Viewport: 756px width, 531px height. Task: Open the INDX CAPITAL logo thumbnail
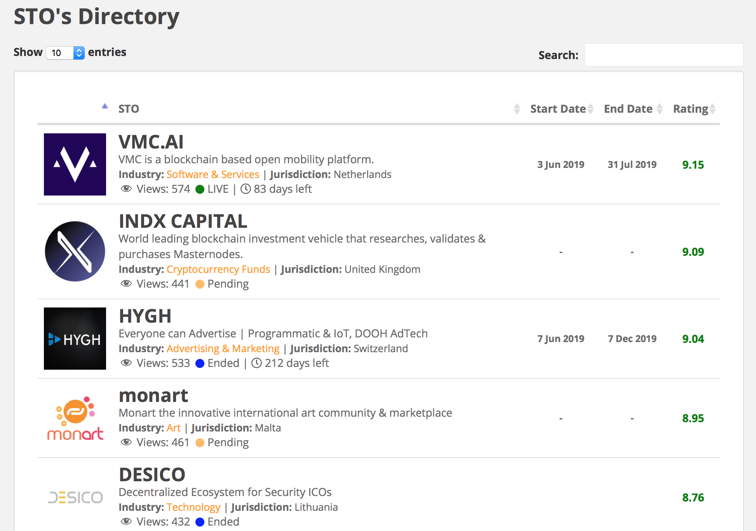point(75,252)
